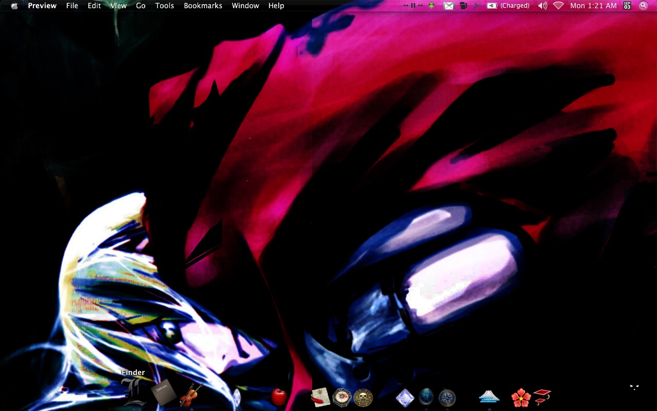Open the volume speaker menu
The width and height of the screenshot is (657, 411).
click(543, 6)
